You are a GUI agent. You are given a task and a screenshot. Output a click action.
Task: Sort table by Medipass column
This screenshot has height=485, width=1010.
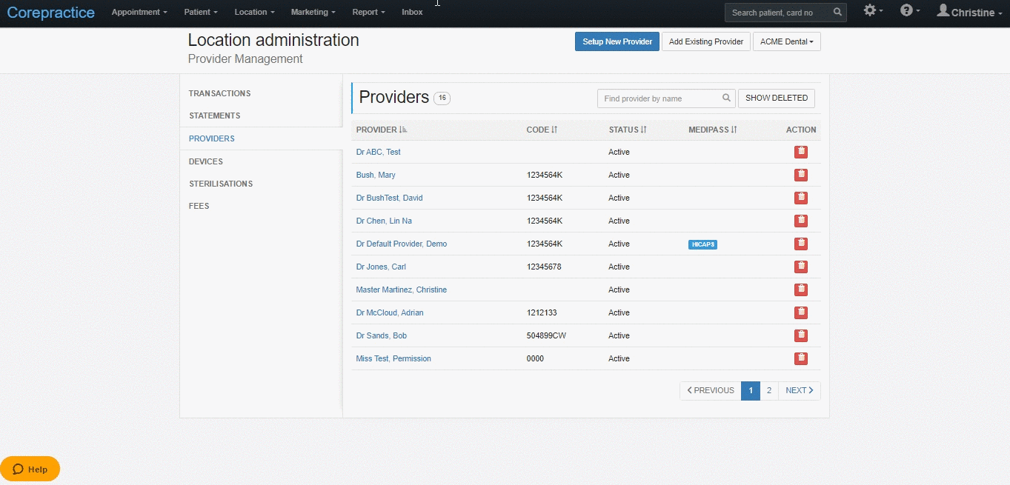(x=713, y=130)
